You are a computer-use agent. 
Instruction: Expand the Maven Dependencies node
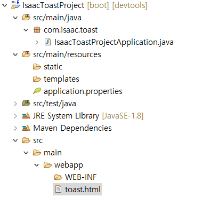coord(15,128)
